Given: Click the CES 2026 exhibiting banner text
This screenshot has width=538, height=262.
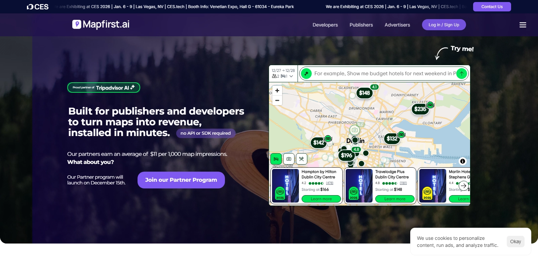Looking at the screenshot, I should point(175,7).
